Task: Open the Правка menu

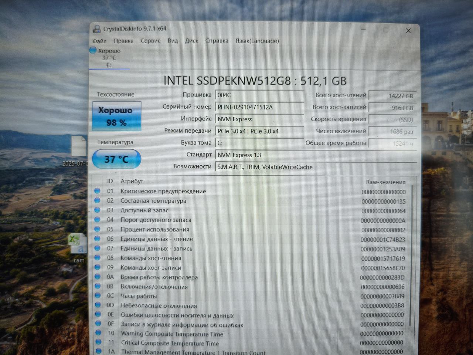Action: (x=123, y=41)
